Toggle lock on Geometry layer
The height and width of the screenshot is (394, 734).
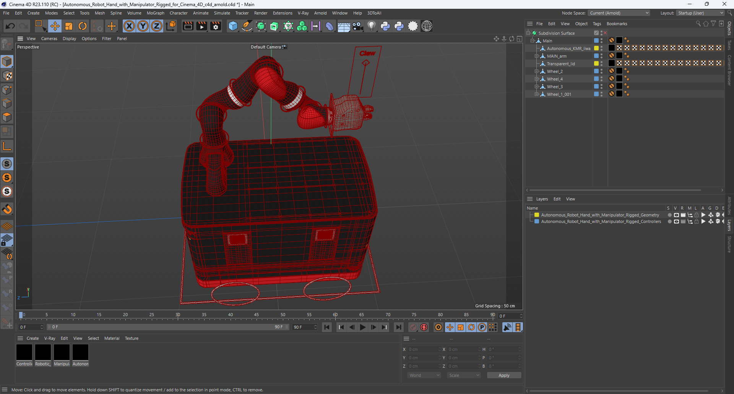coord(697,215)
